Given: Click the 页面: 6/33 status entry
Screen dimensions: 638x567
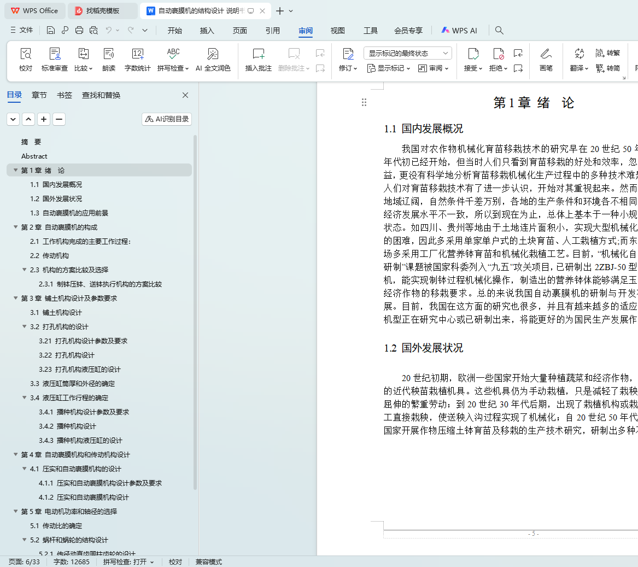Looking at the screenshot, I should [x=24, y=562].
